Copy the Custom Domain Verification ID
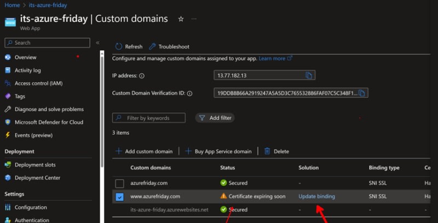Viewport: 438px width, 223px height. tap(362, 93)
